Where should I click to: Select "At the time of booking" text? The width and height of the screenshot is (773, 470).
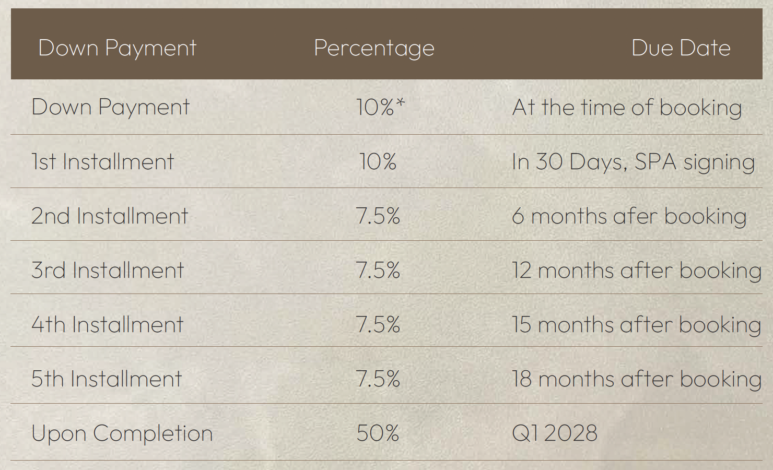[x=627, y=108]
